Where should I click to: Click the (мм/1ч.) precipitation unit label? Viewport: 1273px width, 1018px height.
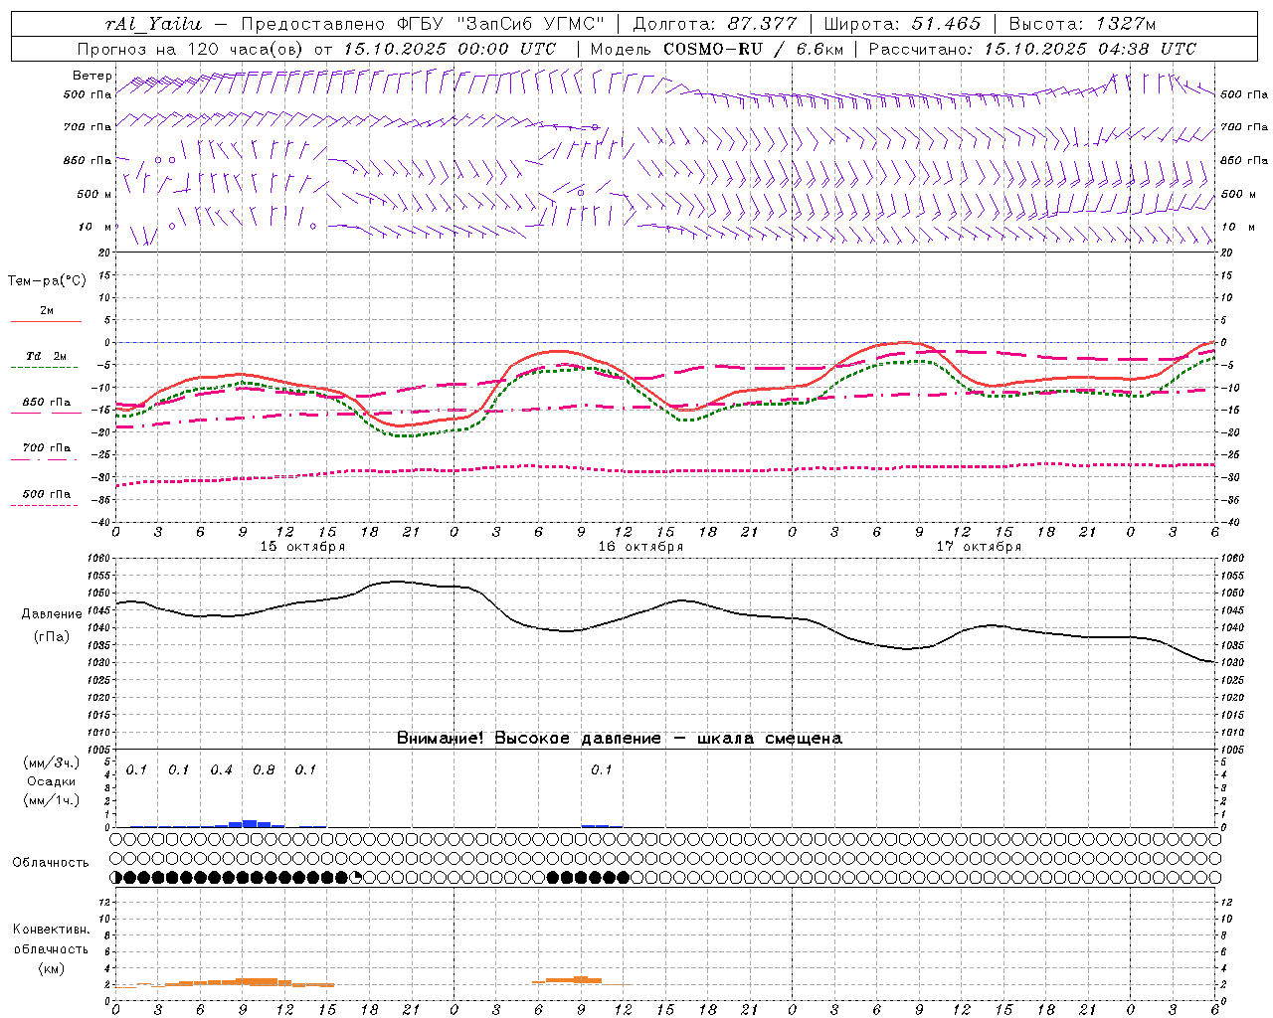(52, 800)
